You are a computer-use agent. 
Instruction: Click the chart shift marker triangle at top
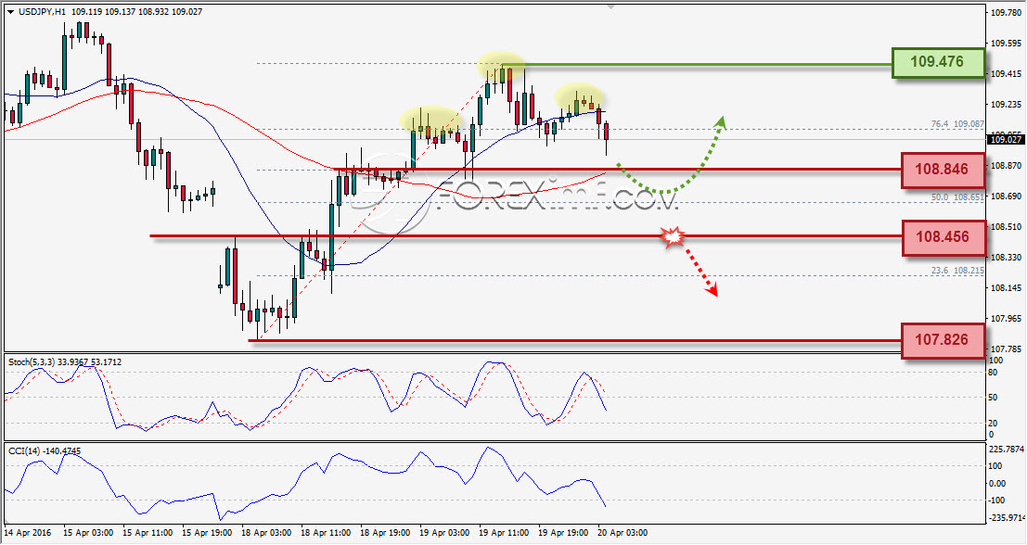(610, 7)
